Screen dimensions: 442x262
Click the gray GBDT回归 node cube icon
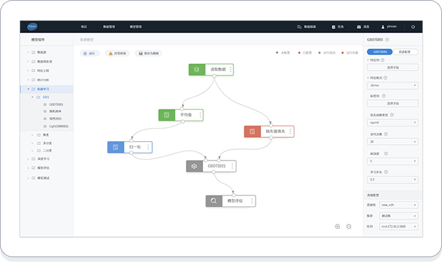pyautogui.click(x=193, y=166)
